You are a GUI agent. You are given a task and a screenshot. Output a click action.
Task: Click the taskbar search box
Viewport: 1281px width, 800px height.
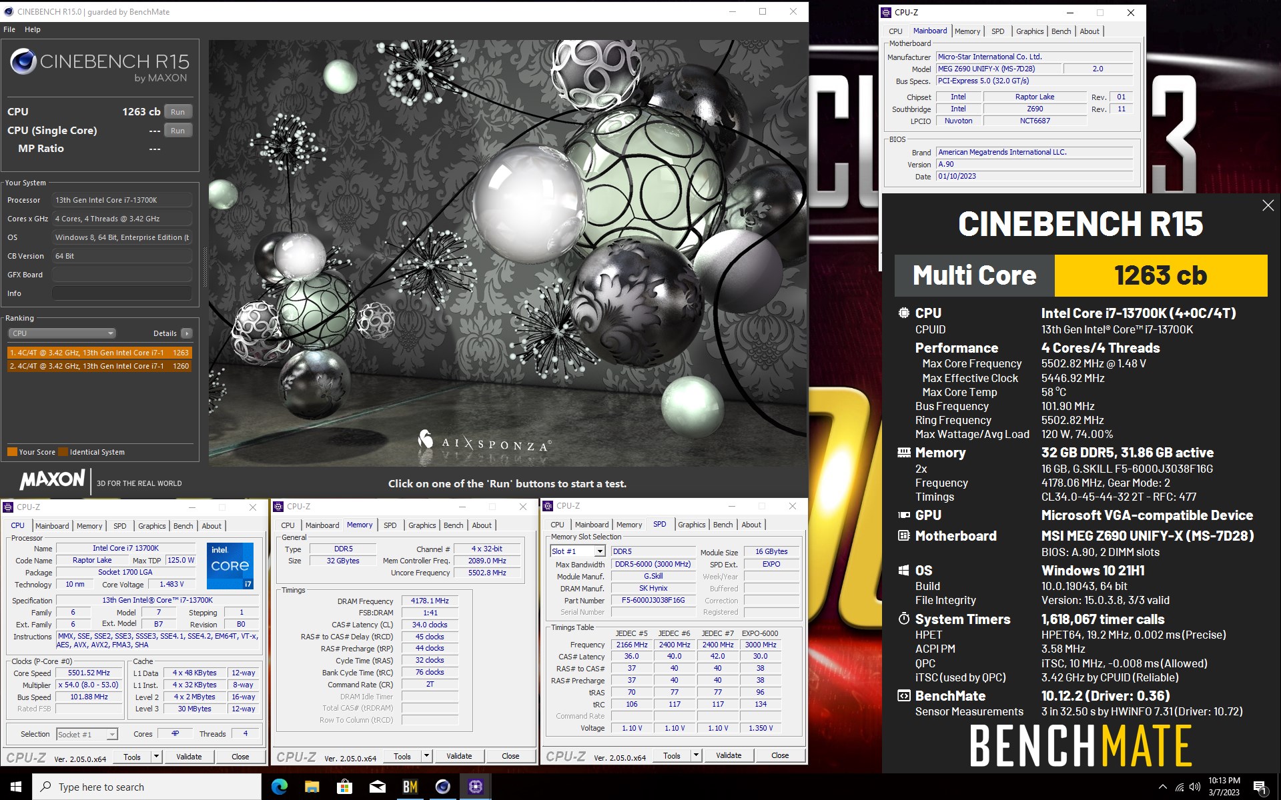coord(147,787)
